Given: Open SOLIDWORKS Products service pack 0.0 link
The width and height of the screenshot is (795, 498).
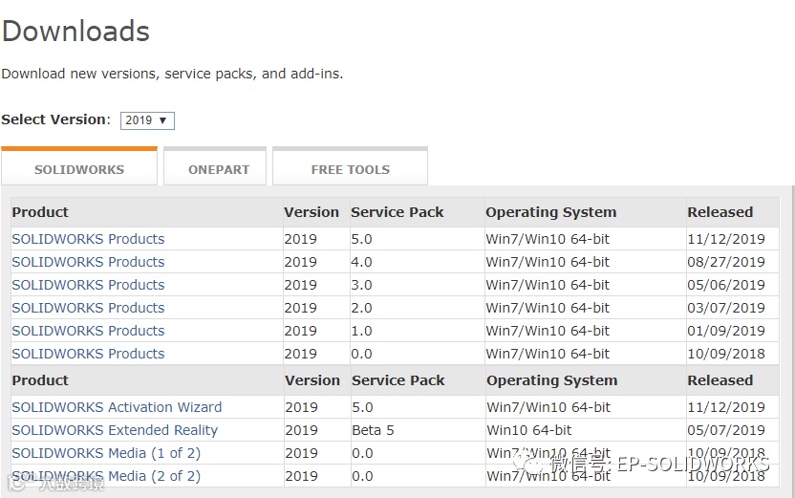Looking at the screenshot, I should coord(88,354).
